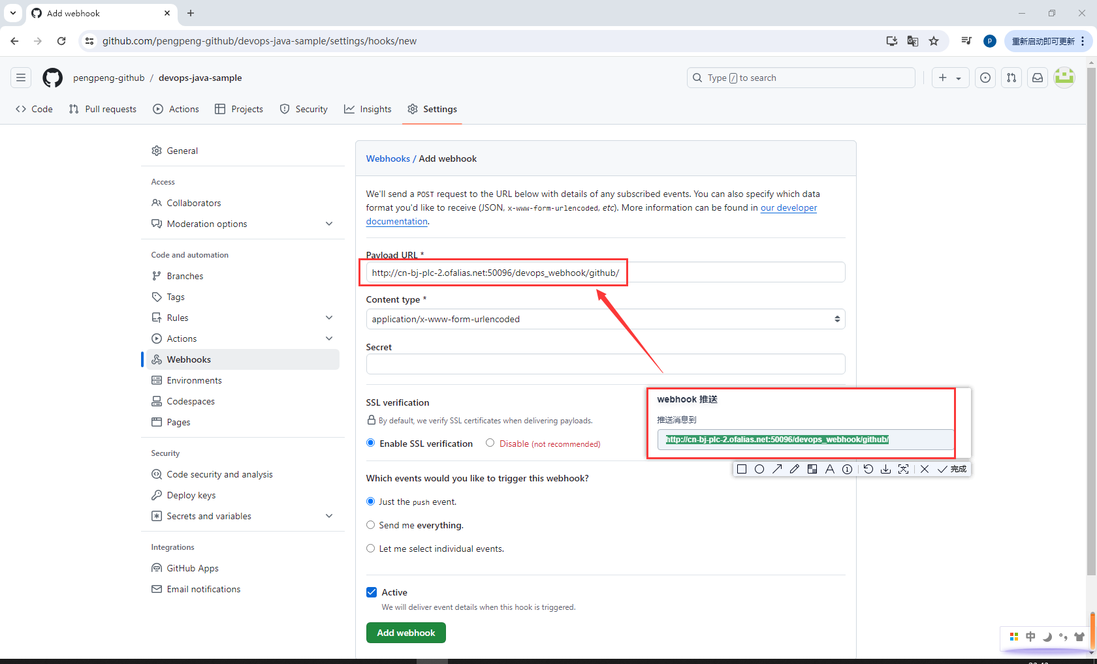
Task: Open the browser tab search dropdown
Action: pos(13,13)
